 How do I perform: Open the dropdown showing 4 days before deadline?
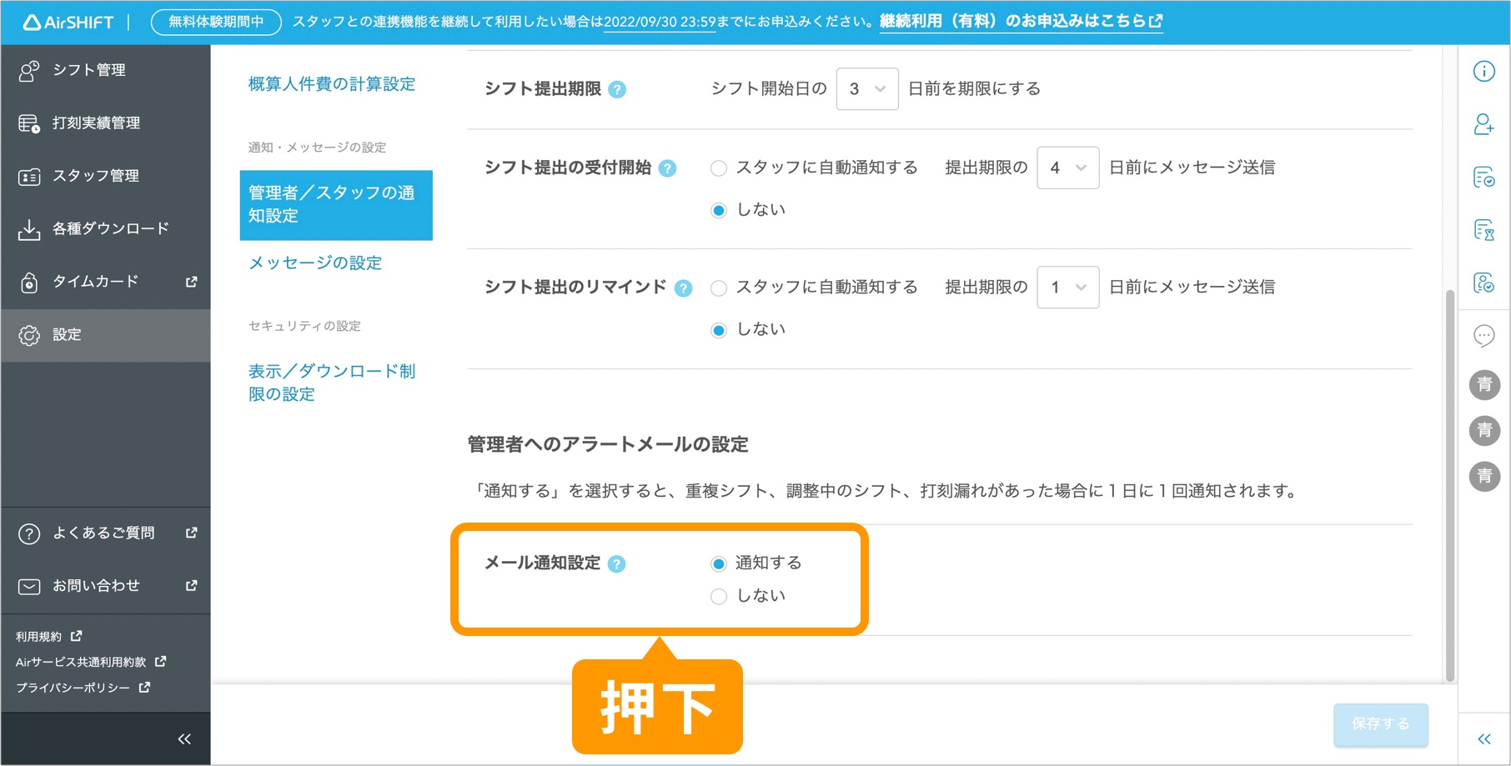(x=1067, y=168)
